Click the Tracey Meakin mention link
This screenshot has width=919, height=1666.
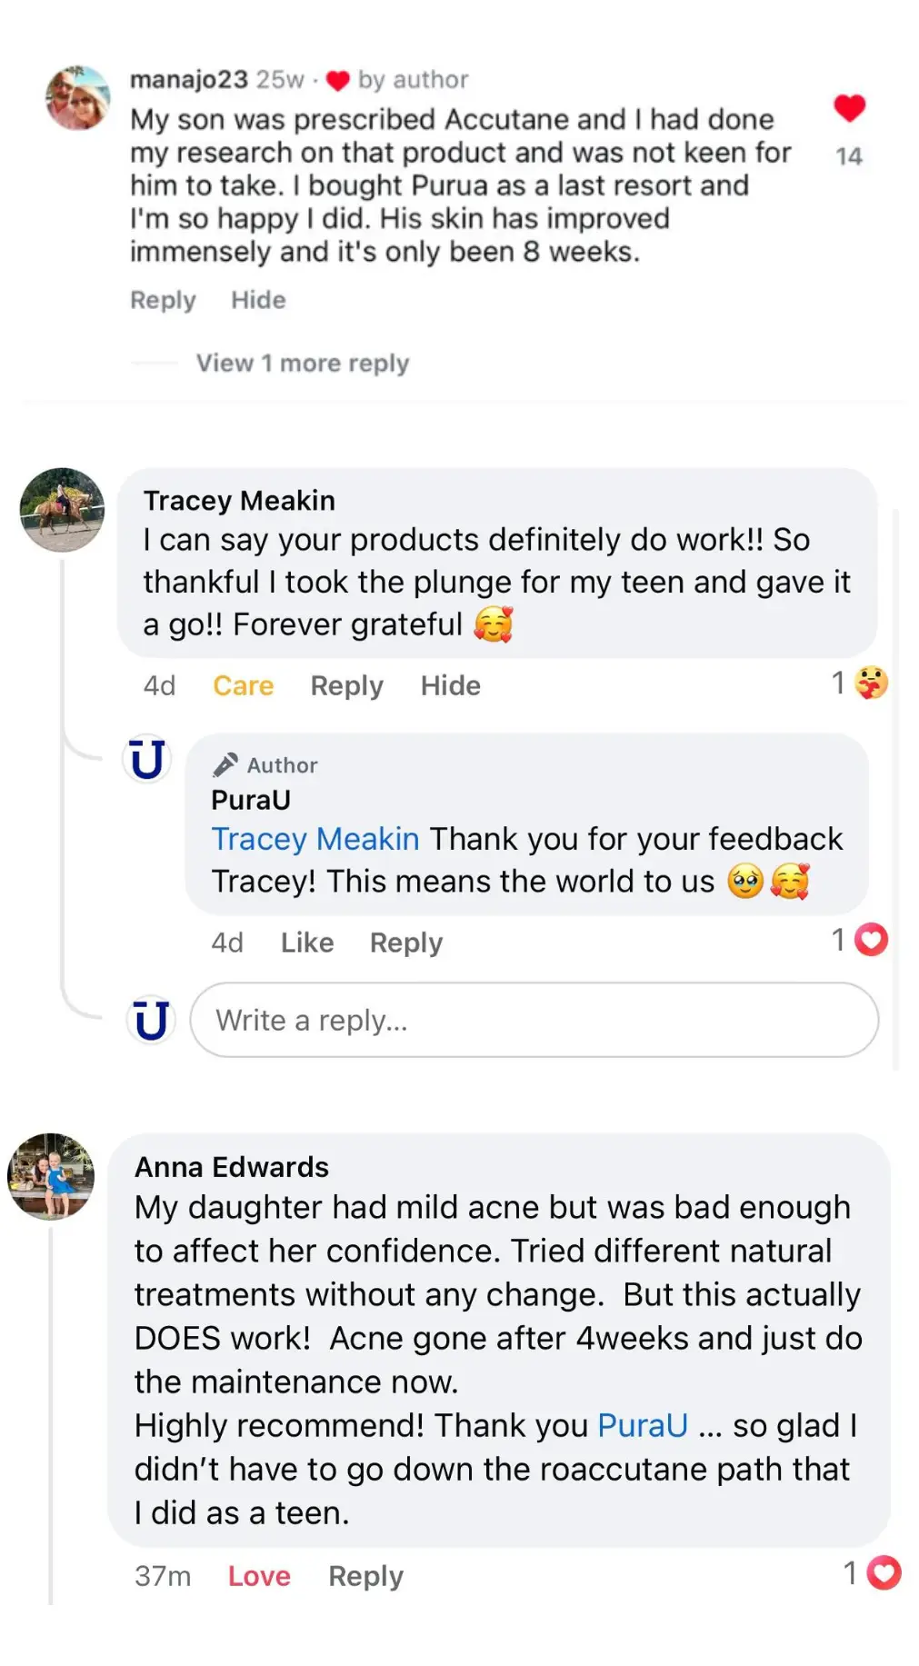315,839
